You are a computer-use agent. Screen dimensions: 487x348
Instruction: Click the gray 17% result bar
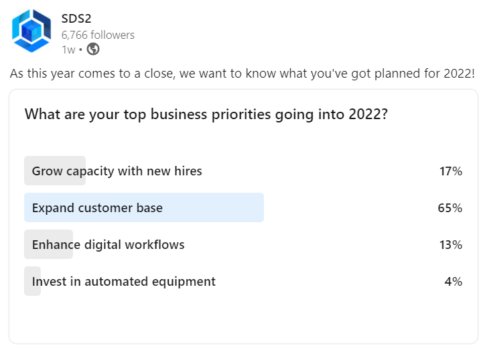[x=55, y=171]
